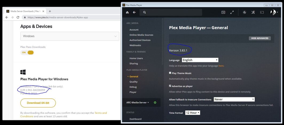
Task: Click the padlock site info icon
Action: (25, 18)
